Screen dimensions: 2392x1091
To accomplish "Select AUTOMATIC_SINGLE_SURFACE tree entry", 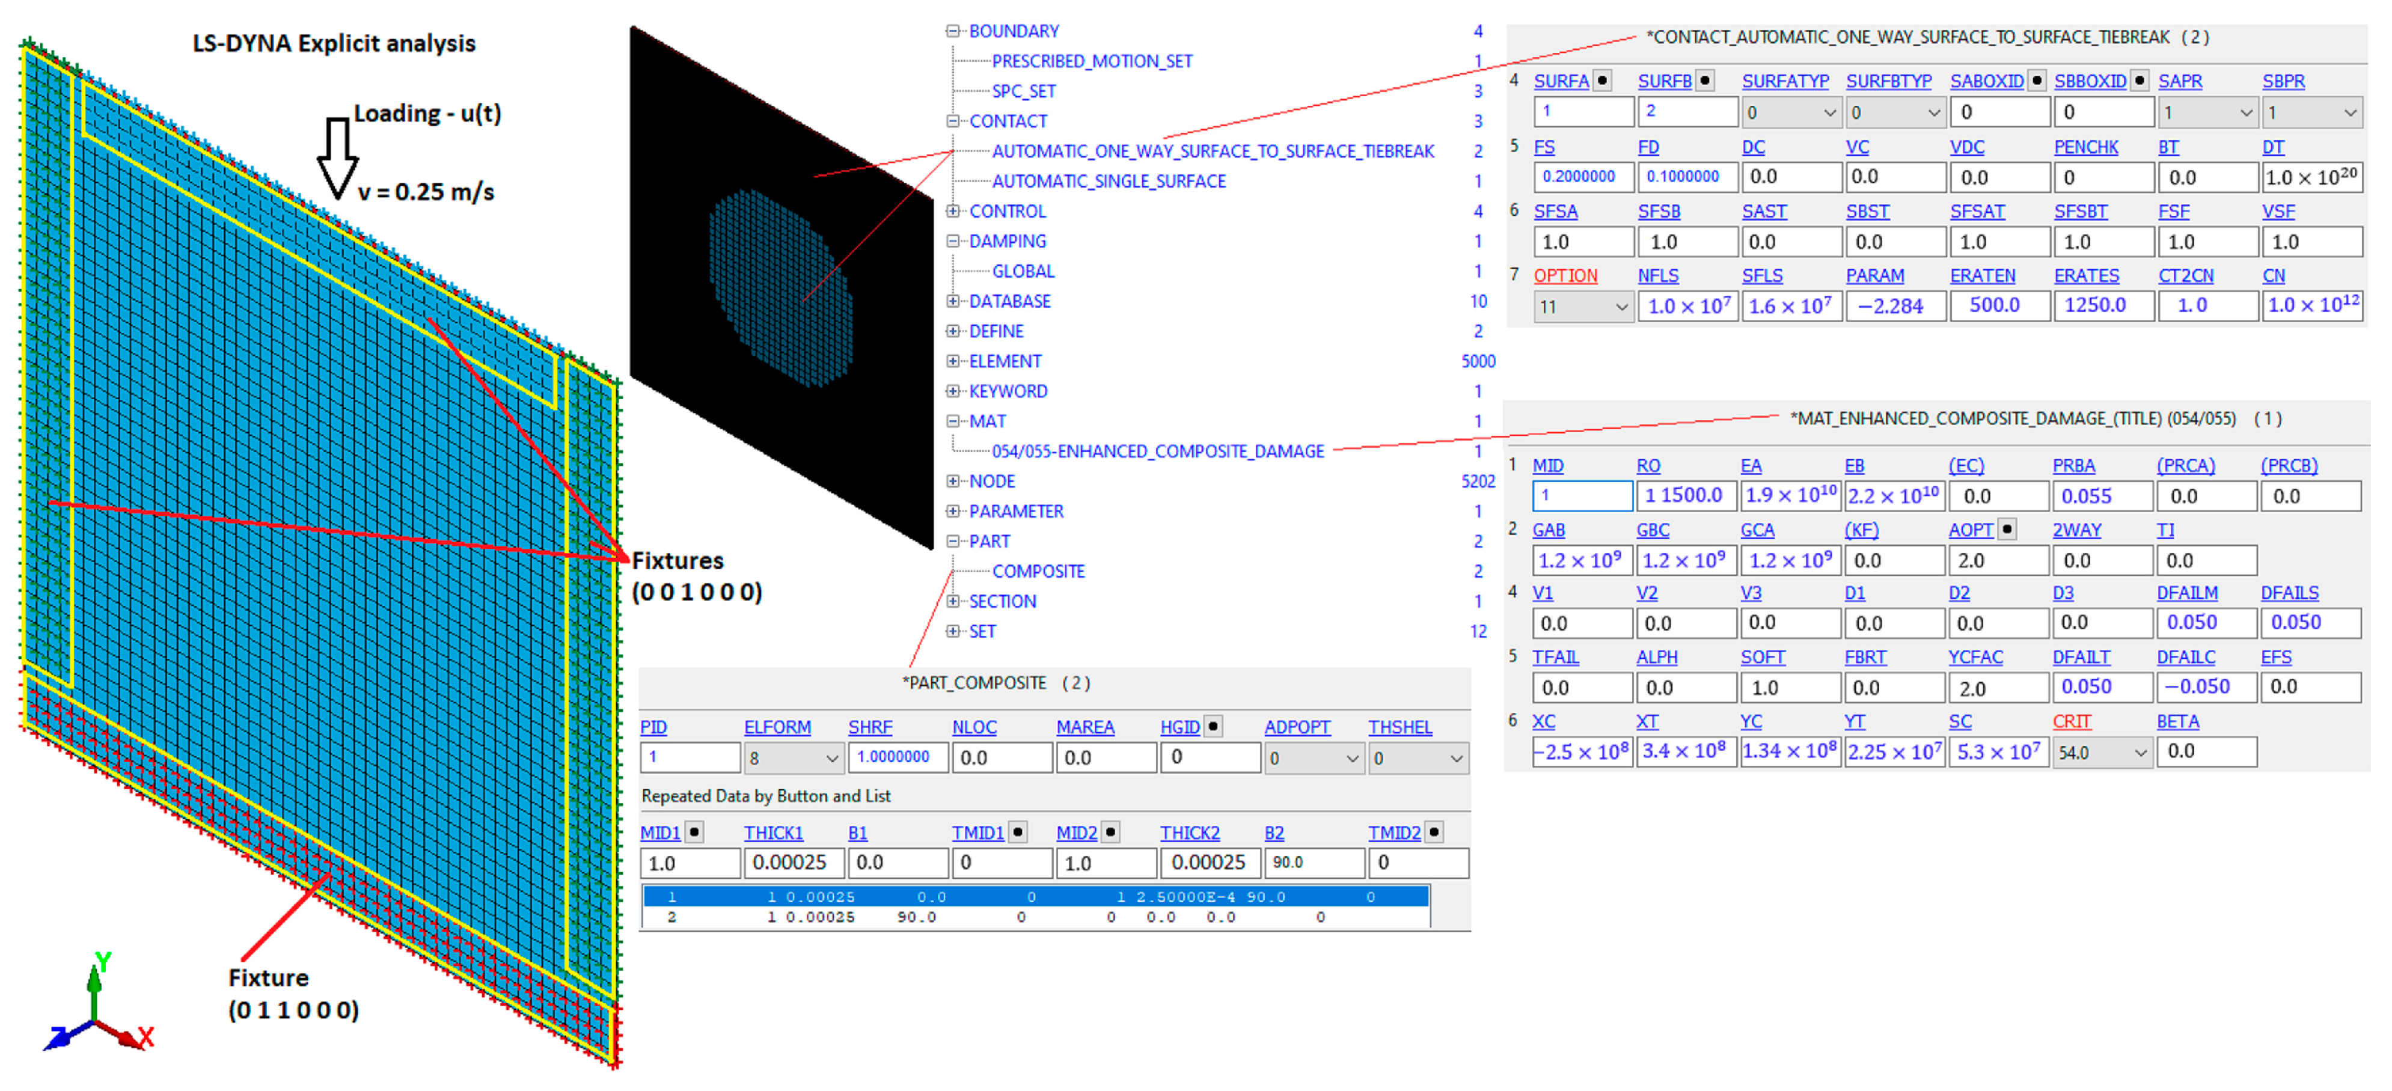I will 1109,181.
